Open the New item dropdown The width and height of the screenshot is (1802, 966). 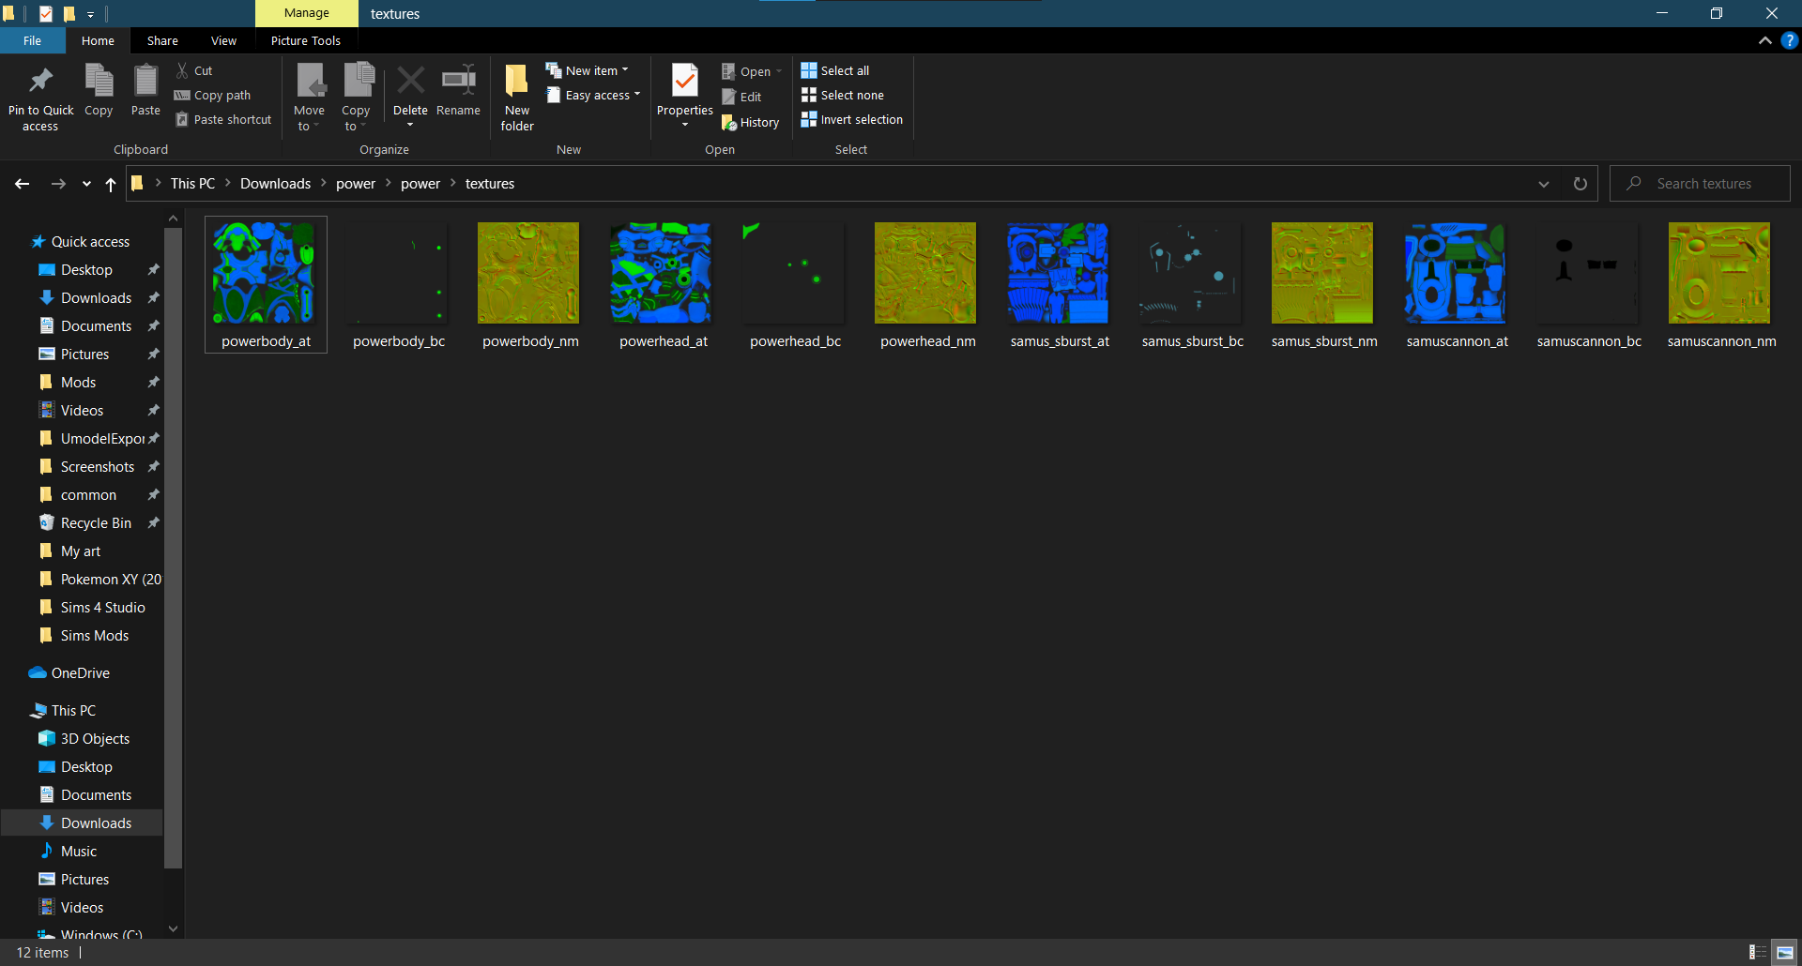point(588,70)
